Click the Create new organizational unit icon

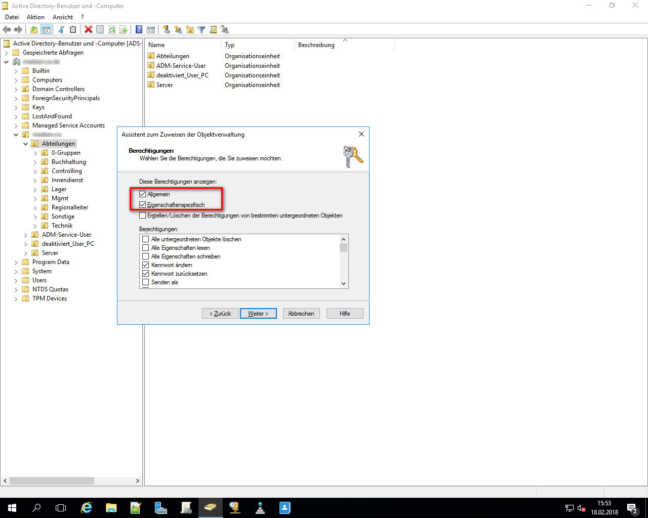pyautogui.click(x=190, y=30)
